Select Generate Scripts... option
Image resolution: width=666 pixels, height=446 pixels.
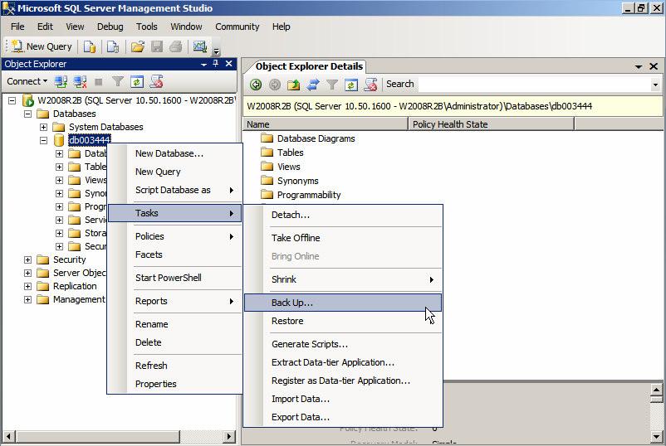pos(343,344)
